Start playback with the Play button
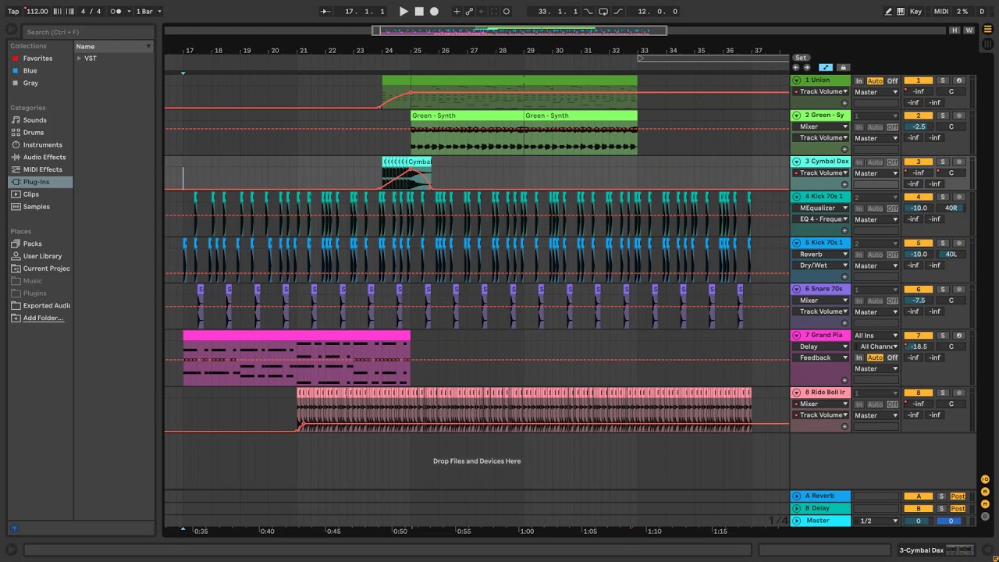Image resolution: width=999 pixels, height=562 pixels. (x=404, y=12)
